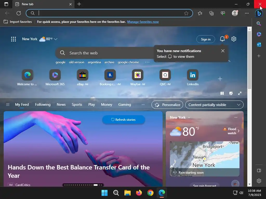Viewport: 266px width, 199px height.
Task: Show more feed categories ellipsis
Action: 143,105
